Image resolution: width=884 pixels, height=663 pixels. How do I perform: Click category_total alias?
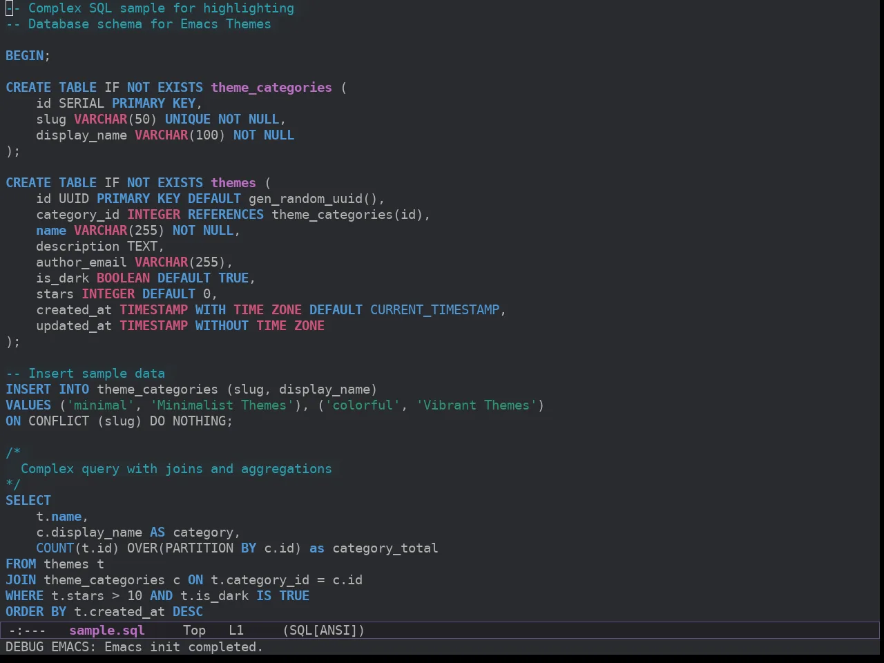(x=385, y=548)
